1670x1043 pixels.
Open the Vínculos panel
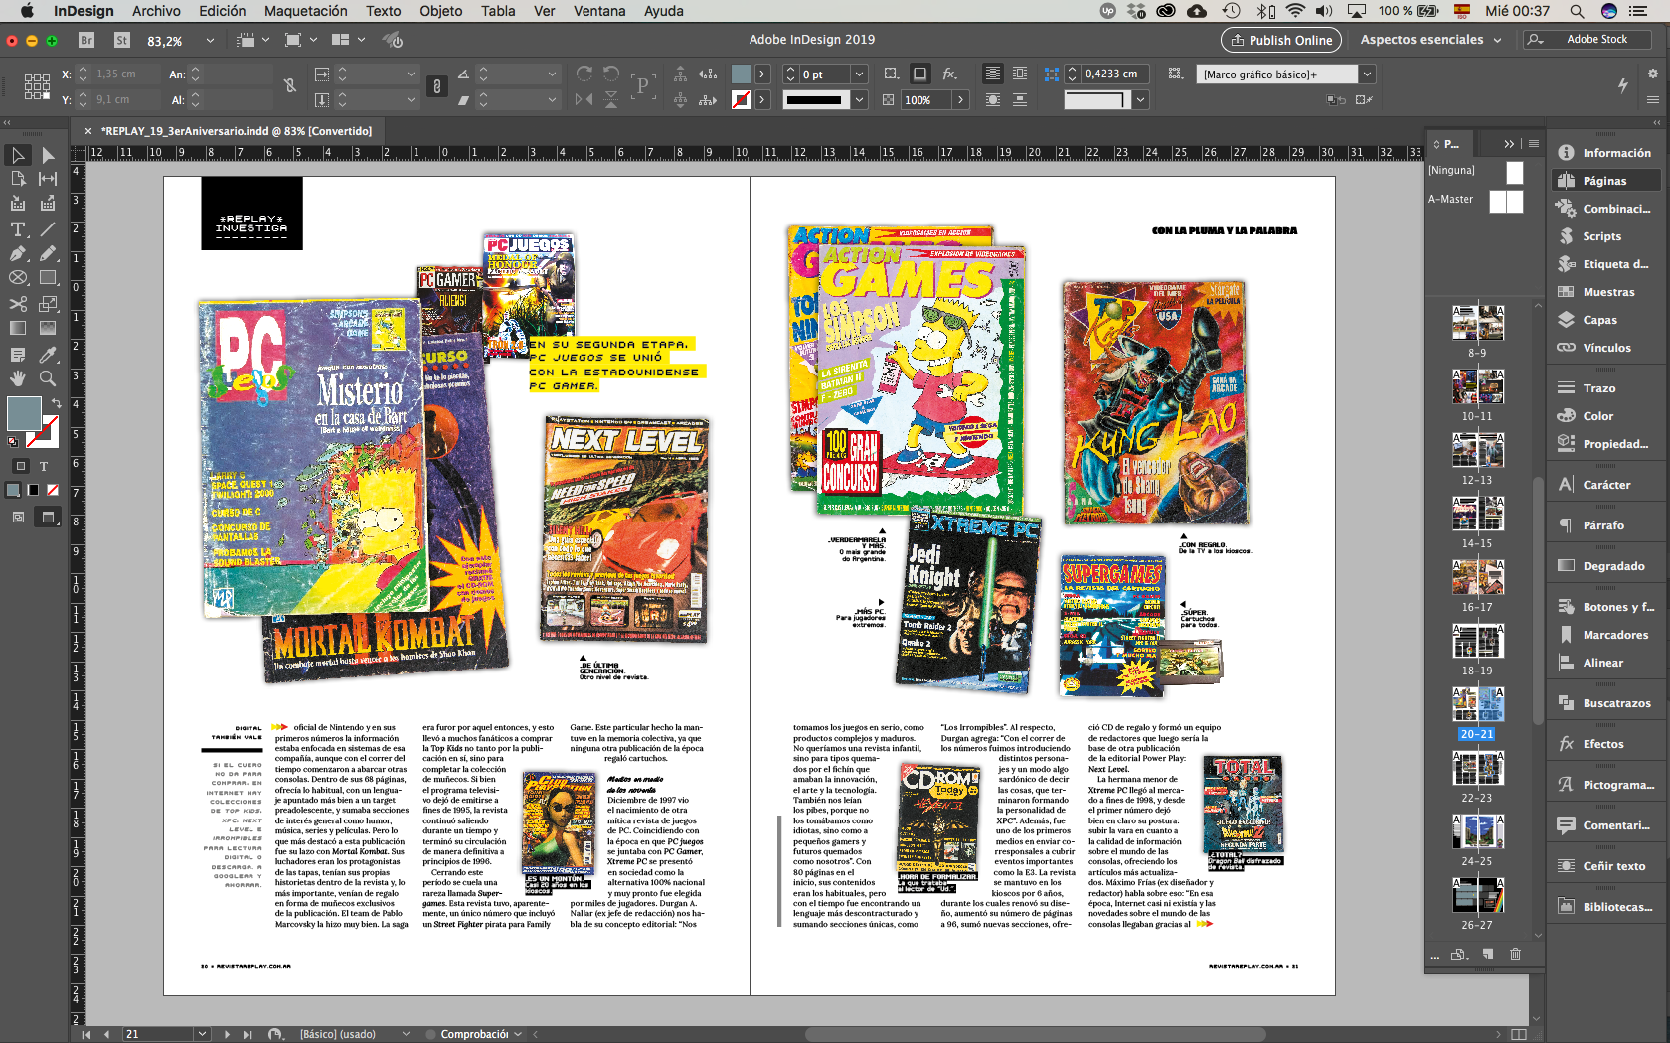click(1605, 348)
